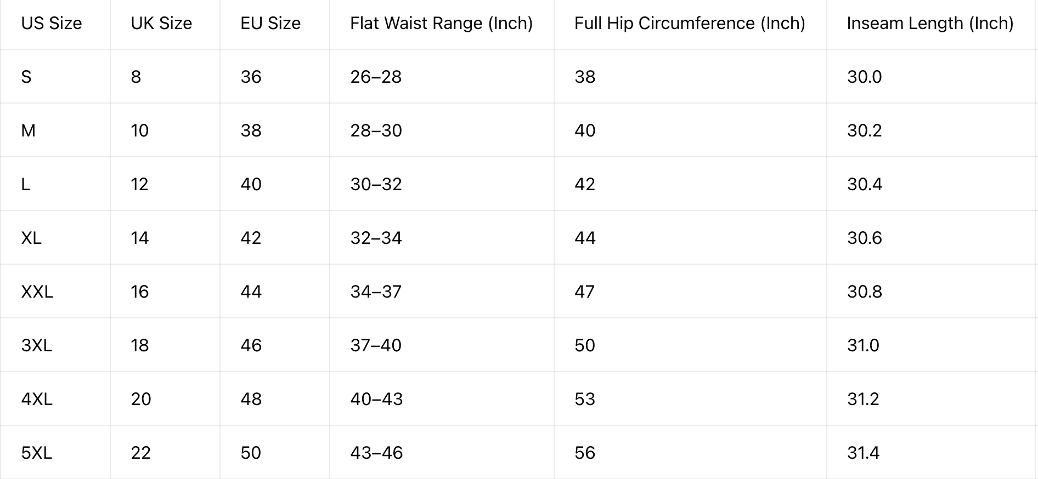The height and width of the screenshot is (479, 1038).
Task: Click UK size 18 cell
Action: (165, 345)
